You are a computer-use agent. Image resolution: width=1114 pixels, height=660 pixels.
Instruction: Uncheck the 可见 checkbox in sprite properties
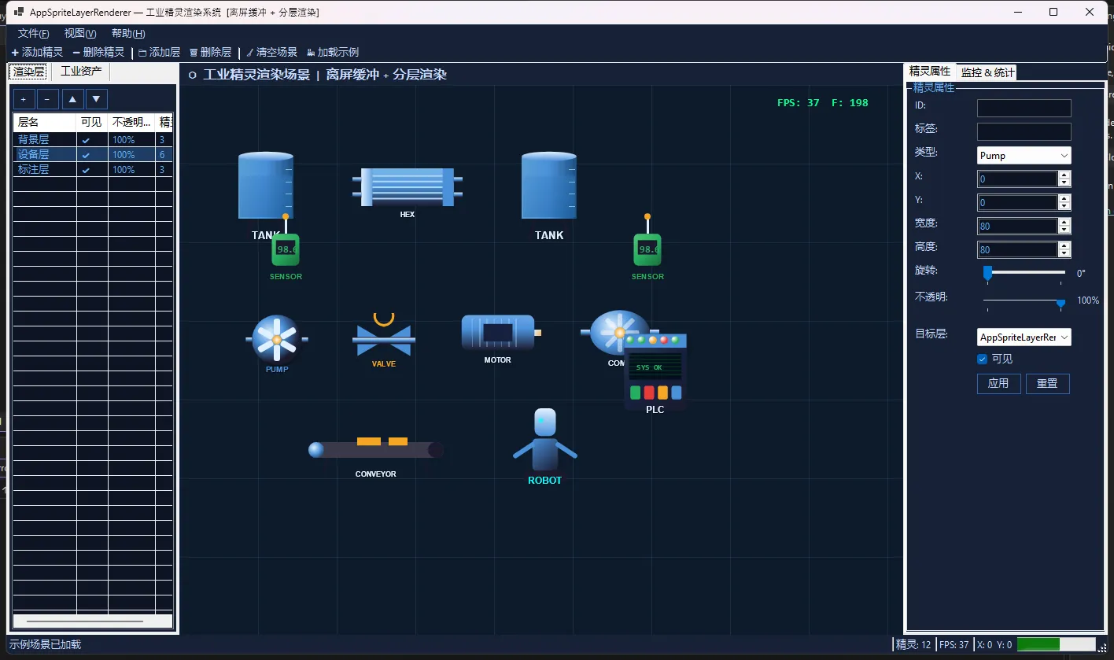[x=982, y=359]
